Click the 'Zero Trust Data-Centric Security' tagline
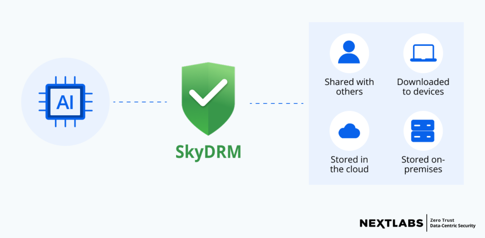The image size is (485, 238). 452,223
